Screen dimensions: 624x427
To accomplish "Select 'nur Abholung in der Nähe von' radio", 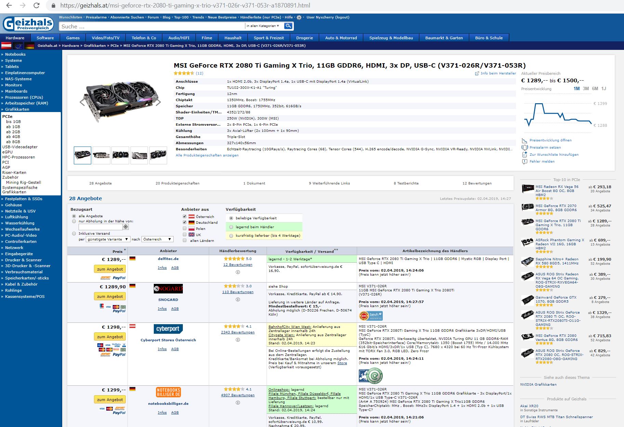I will click(x=74, y=221).
